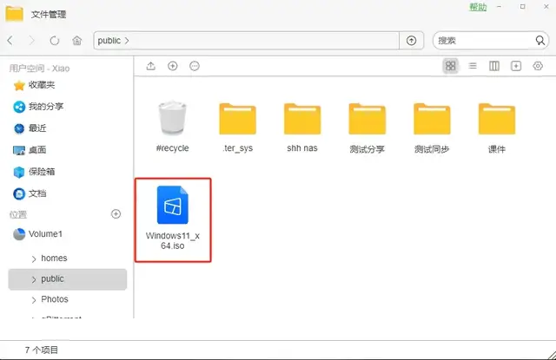This screenshot has width=556, height=360.
Task: Switch to column view layout
Action: point(494,66)
